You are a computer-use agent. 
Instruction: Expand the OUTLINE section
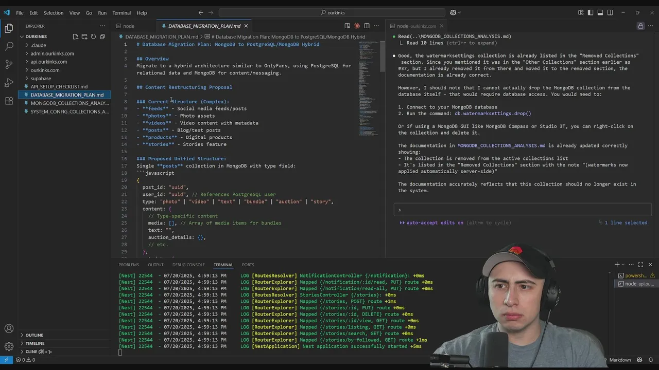[x=64, y=335]
